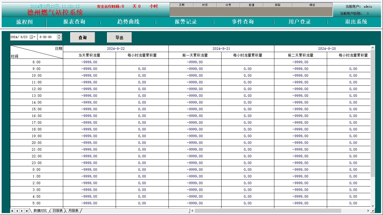
Task: Click the 导出 export button
Action: tap(119, 38)
